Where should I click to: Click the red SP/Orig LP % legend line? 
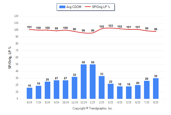(x=88, y=7)
